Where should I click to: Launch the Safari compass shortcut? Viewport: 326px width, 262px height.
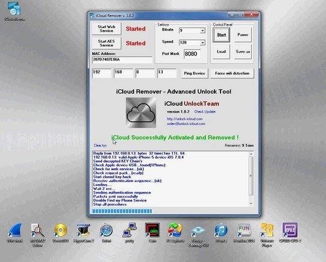point(107,233)
